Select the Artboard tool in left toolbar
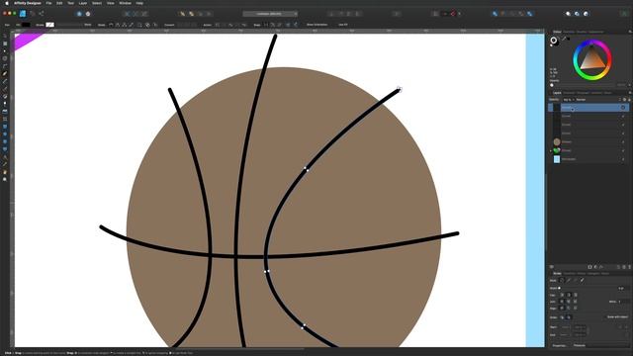Viewport: 633px width, 356px height. click(5, 44)
